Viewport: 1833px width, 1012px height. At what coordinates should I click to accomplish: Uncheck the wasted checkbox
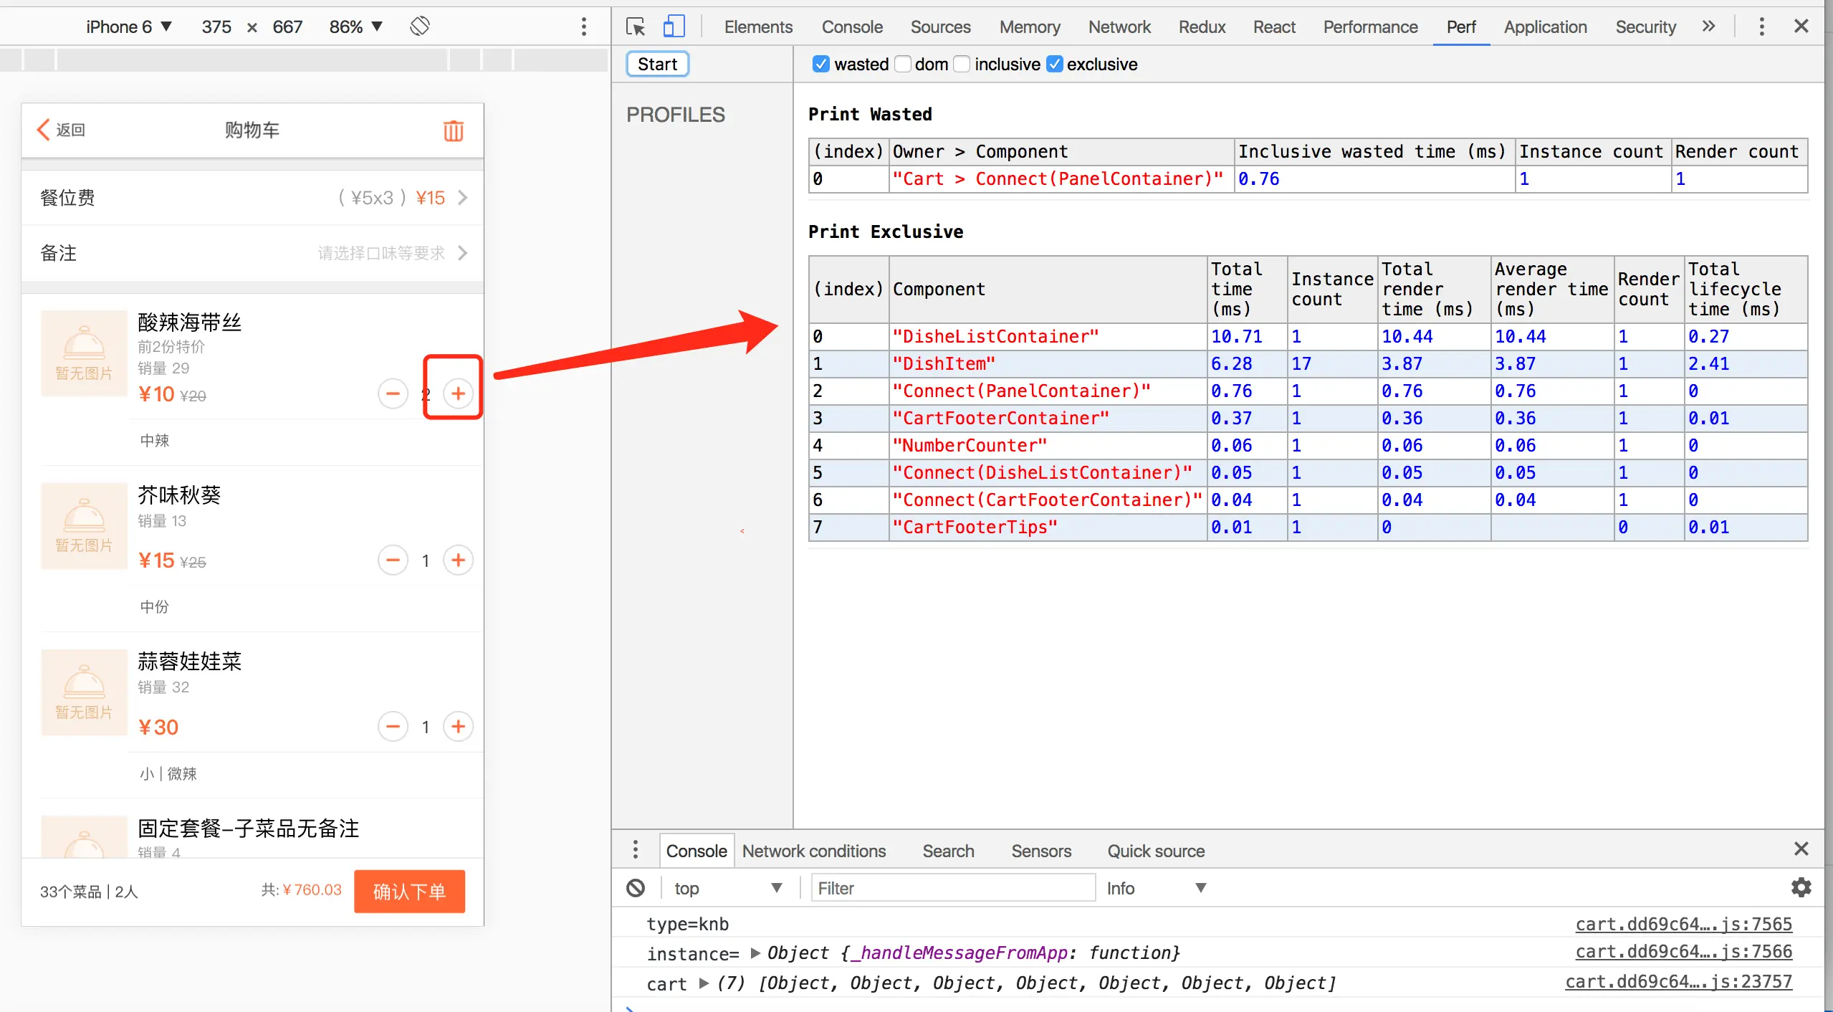point(821,65)
